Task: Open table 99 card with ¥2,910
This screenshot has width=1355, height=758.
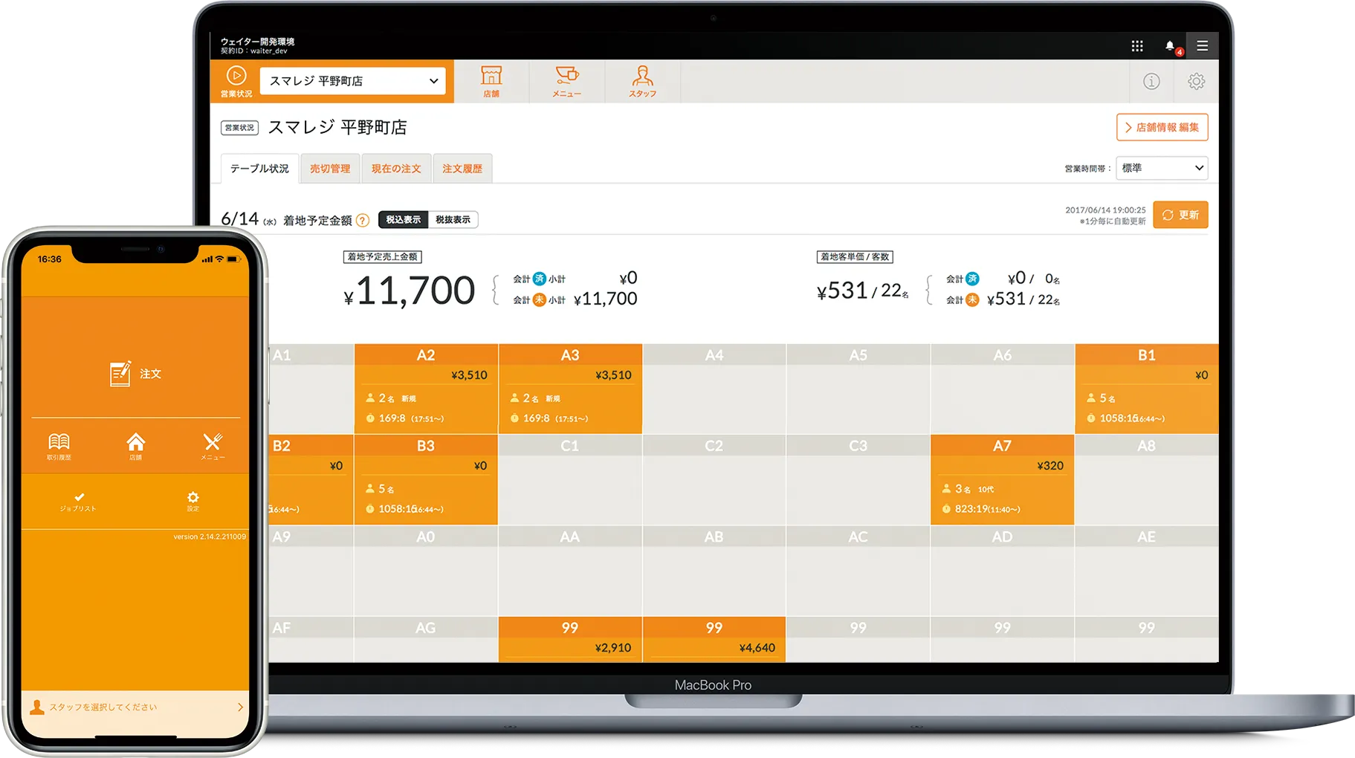Action: coord(570,639)
